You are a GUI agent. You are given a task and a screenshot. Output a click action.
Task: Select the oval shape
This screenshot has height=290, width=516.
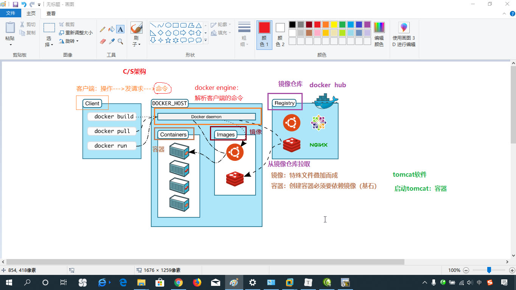coord(169,26)
